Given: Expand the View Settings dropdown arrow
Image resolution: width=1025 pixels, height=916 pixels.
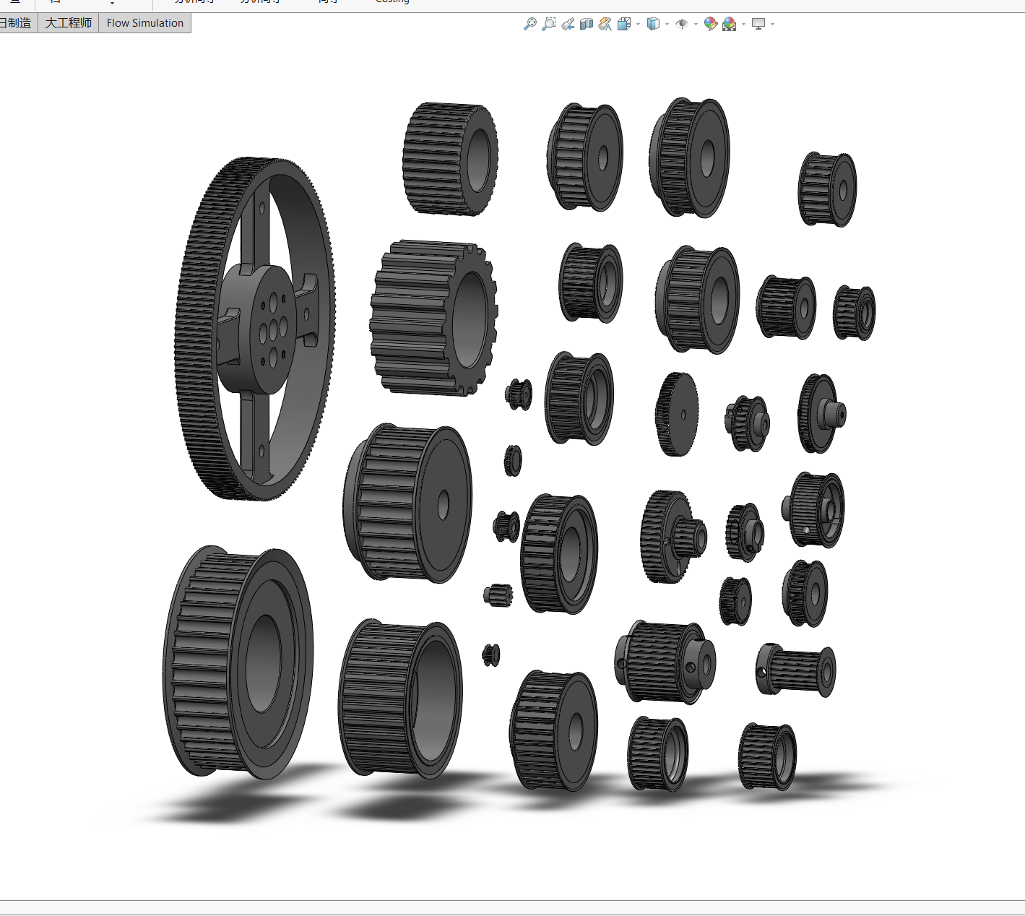Looking at the screenshot, I should click(772, 25).
